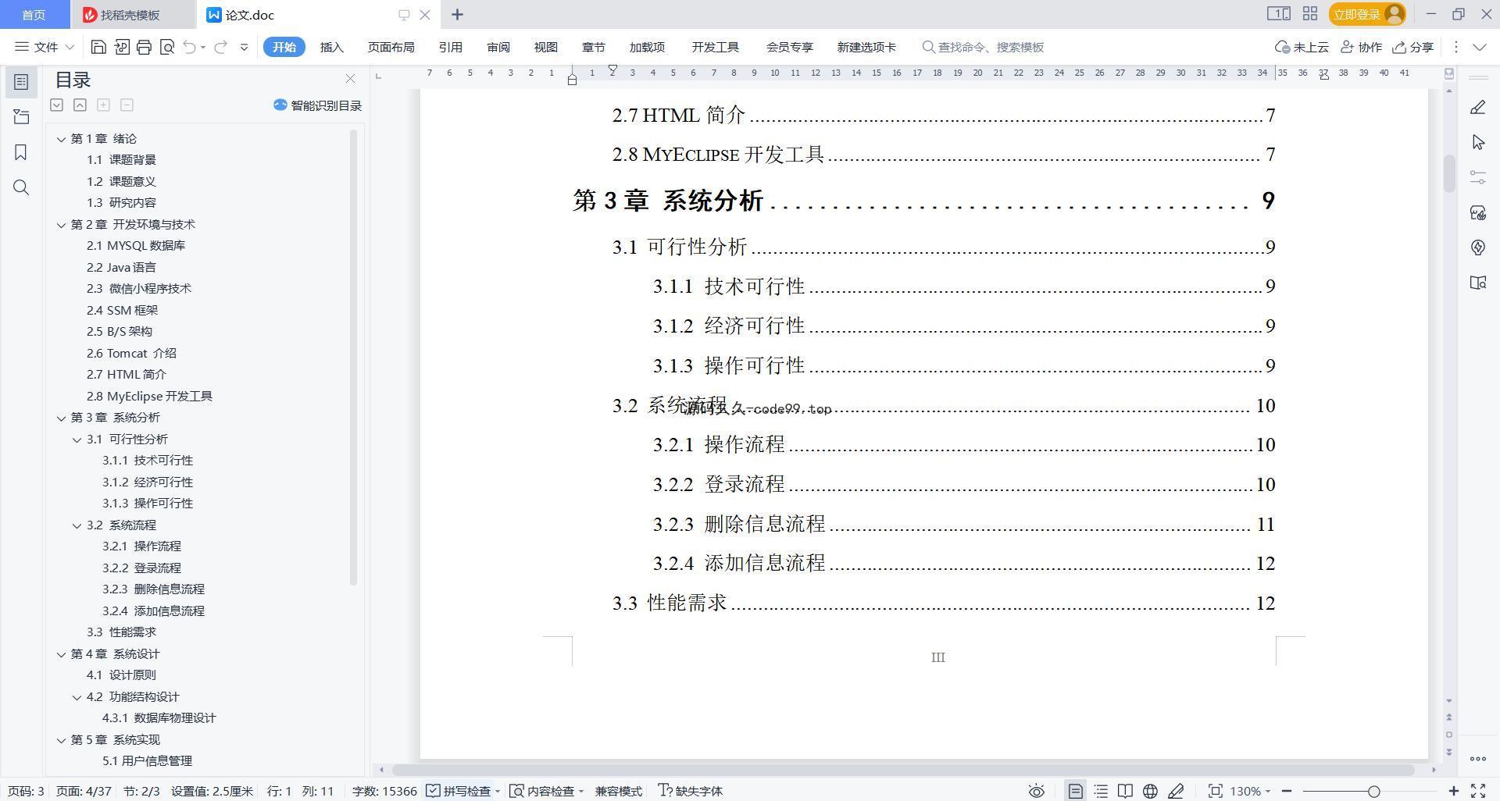Screen dimensions: 1500x801
Task: Switch to web layout view icon
Action: 1150,791
